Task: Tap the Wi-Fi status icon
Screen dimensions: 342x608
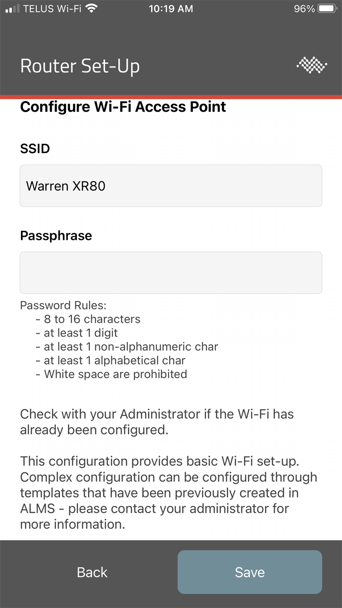Action: (90, 8)
